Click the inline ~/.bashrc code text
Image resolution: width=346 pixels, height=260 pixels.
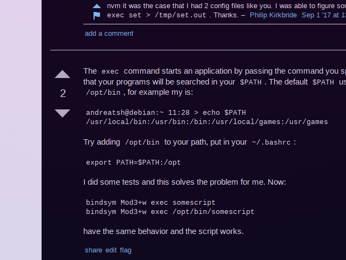click(271, 142)
